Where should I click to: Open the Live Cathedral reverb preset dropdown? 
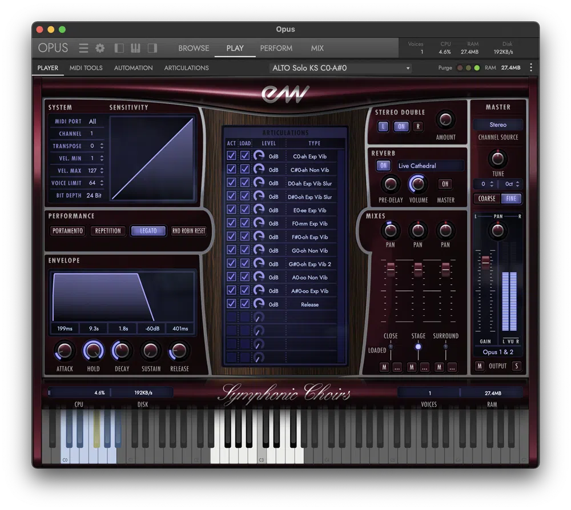coord(431,166)
